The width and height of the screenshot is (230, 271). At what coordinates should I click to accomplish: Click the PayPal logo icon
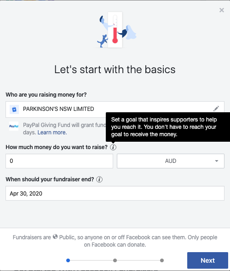(x=14, y=126)
